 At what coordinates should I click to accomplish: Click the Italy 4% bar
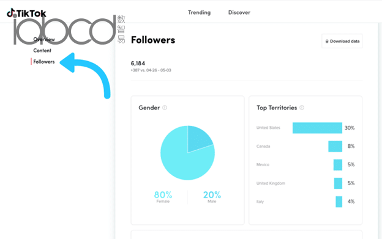click(339, 202)
